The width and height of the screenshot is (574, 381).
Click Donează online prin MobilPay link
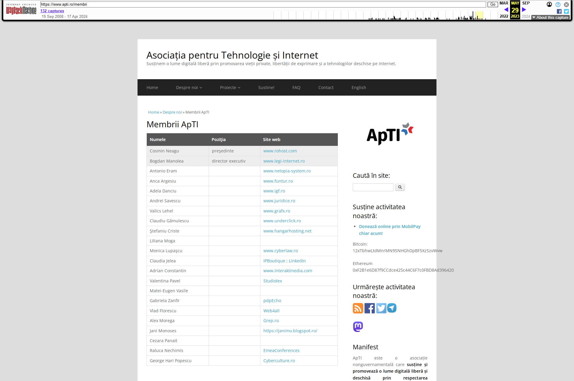coord(390,227)
